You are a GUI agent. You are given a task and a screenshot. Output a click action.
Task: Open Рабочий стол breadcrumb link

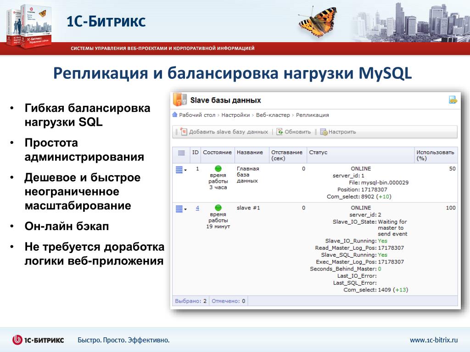[197, 115]
